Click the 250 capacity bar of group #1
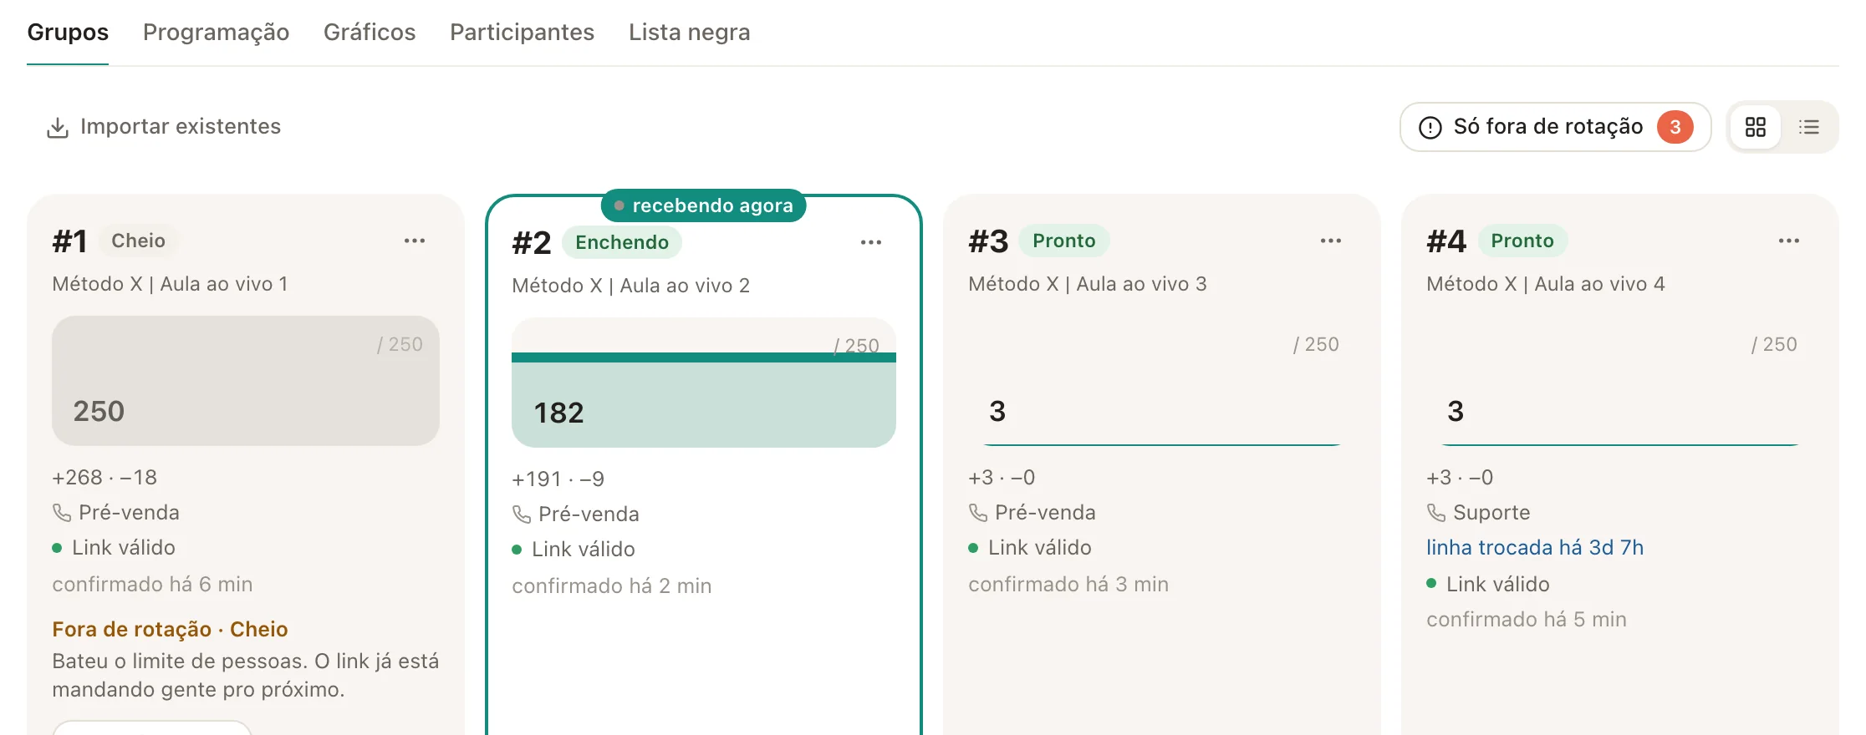The width and height of the screenshot is (1866, 735). pyautogui.click(x=246, y=380)
